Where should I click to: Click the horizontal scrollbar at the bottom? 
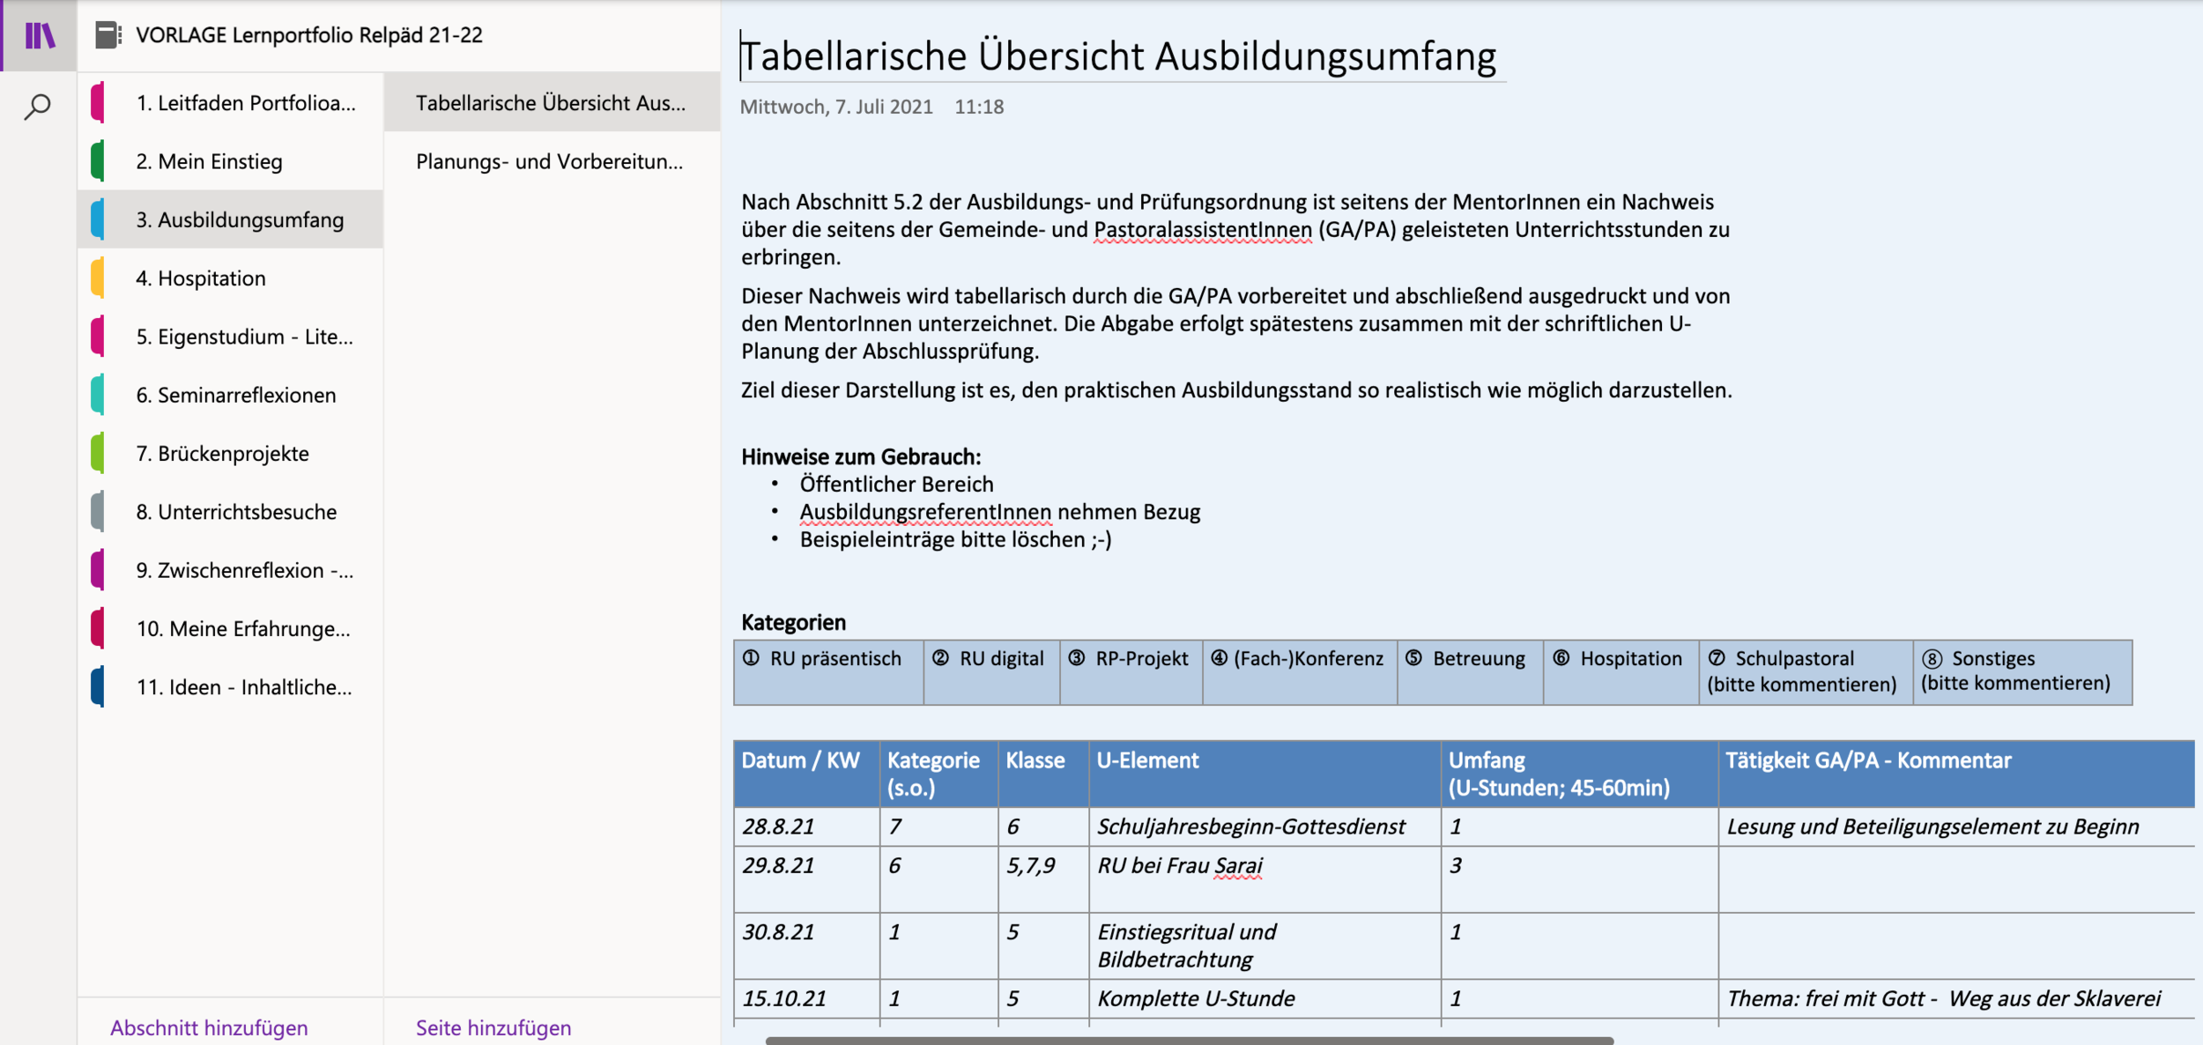1190,1041
